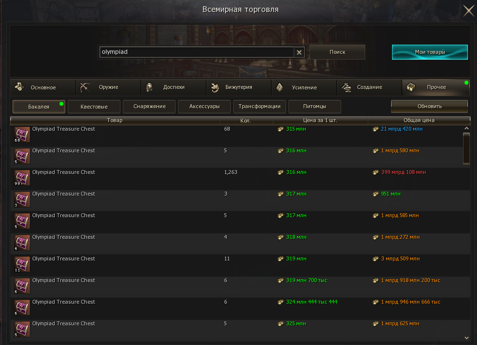The width and height of the screenshot is (477, 345).
Task: Filter by Питомцы pets subcategory
Action: [314, 107]
